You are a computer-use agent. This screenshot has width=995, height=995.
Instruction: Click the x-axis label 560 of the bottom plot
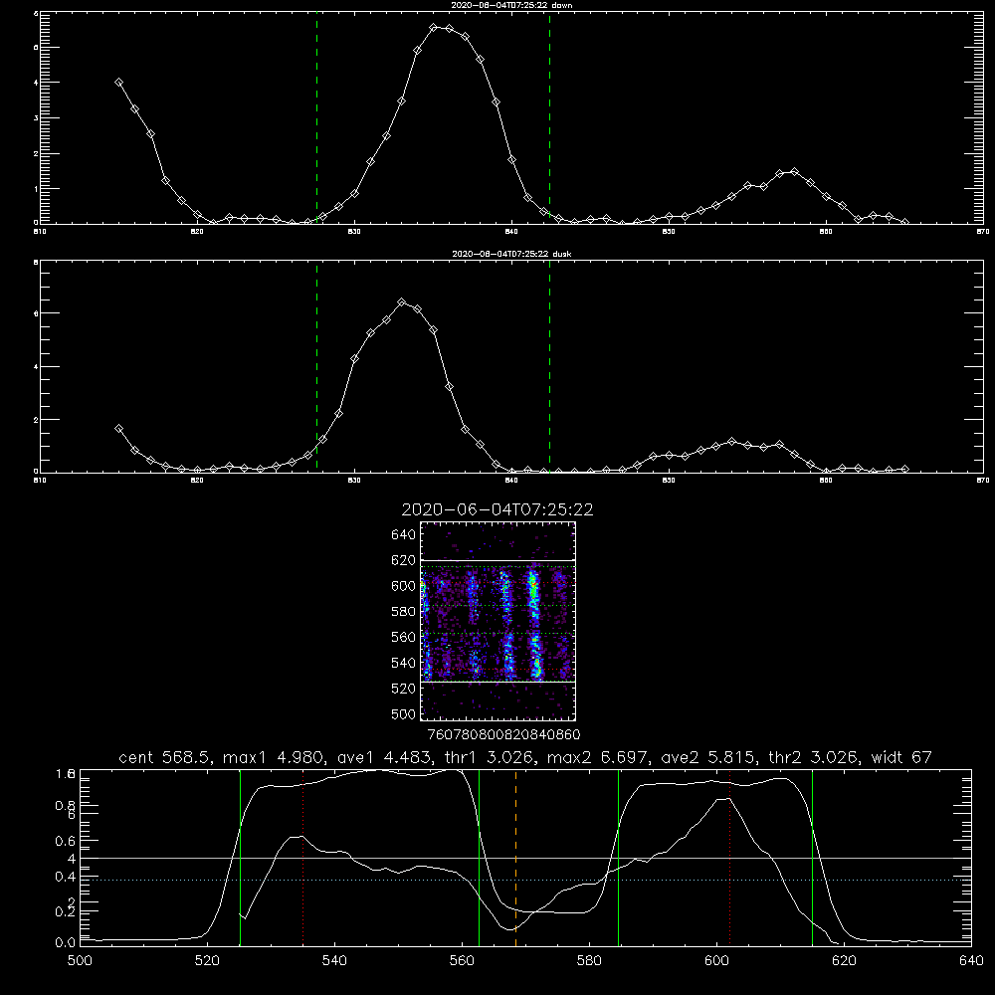tap(462, 961)
